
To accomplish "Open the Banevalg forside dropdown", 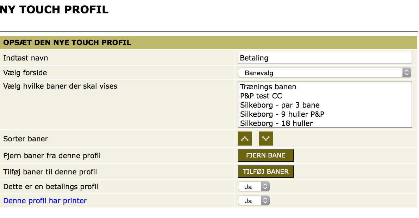I will tap(324, 73).
